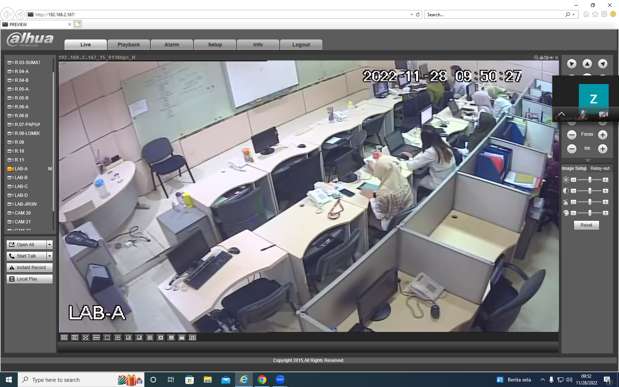This screenshot has height=387, width=619.
Task: Open Zoom from the Windows taskbar
Action: point(280,380)
